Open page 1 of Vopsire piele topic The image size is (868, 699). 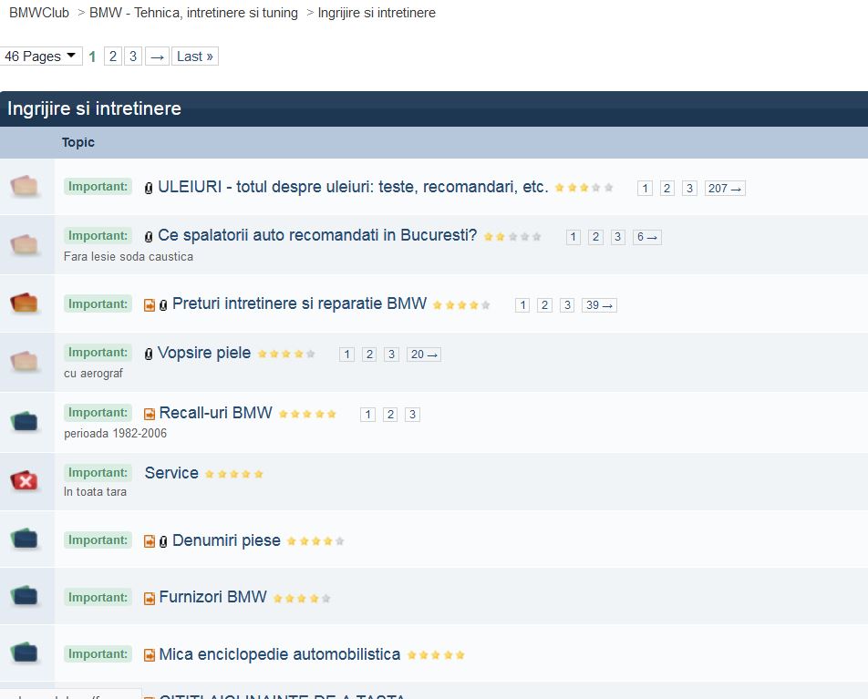click(x=346, y=355)
